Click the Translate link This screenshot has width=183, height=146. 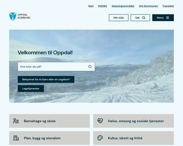point(168,6)
